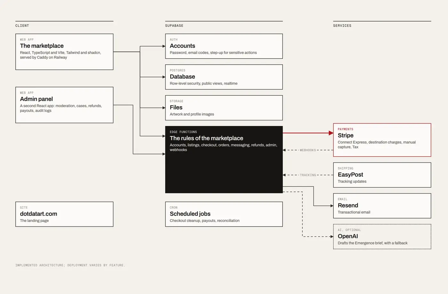Select the SHIPPING label above EasyPost
448x294 pixels.
[345, 168]
